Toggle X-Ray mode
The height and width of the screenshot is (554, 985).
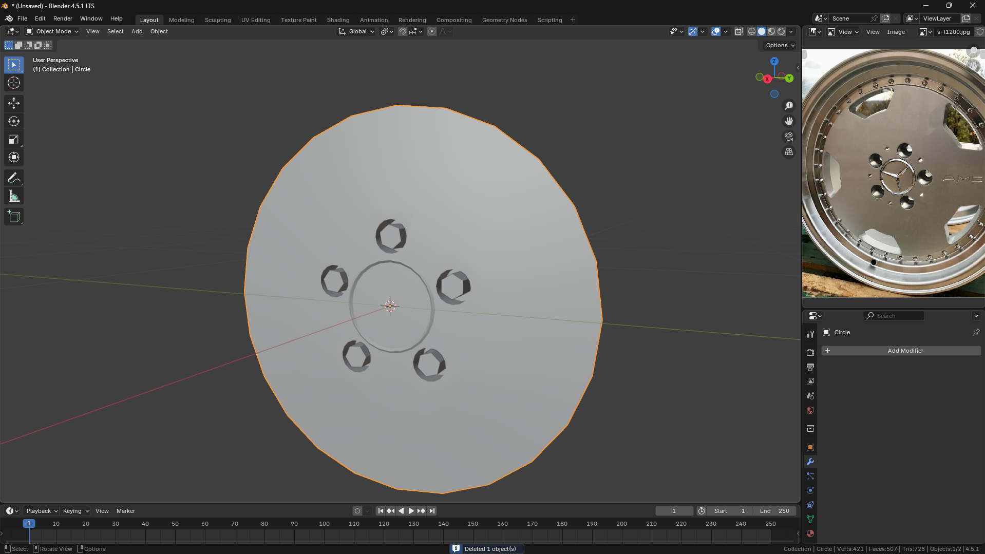[x=739, y=32]
